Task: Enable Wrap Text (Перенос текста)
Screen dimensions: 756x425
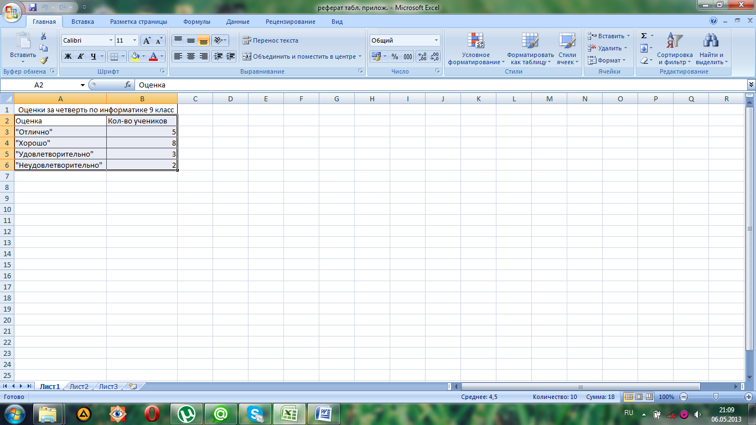Action: [x=271, y=40]
